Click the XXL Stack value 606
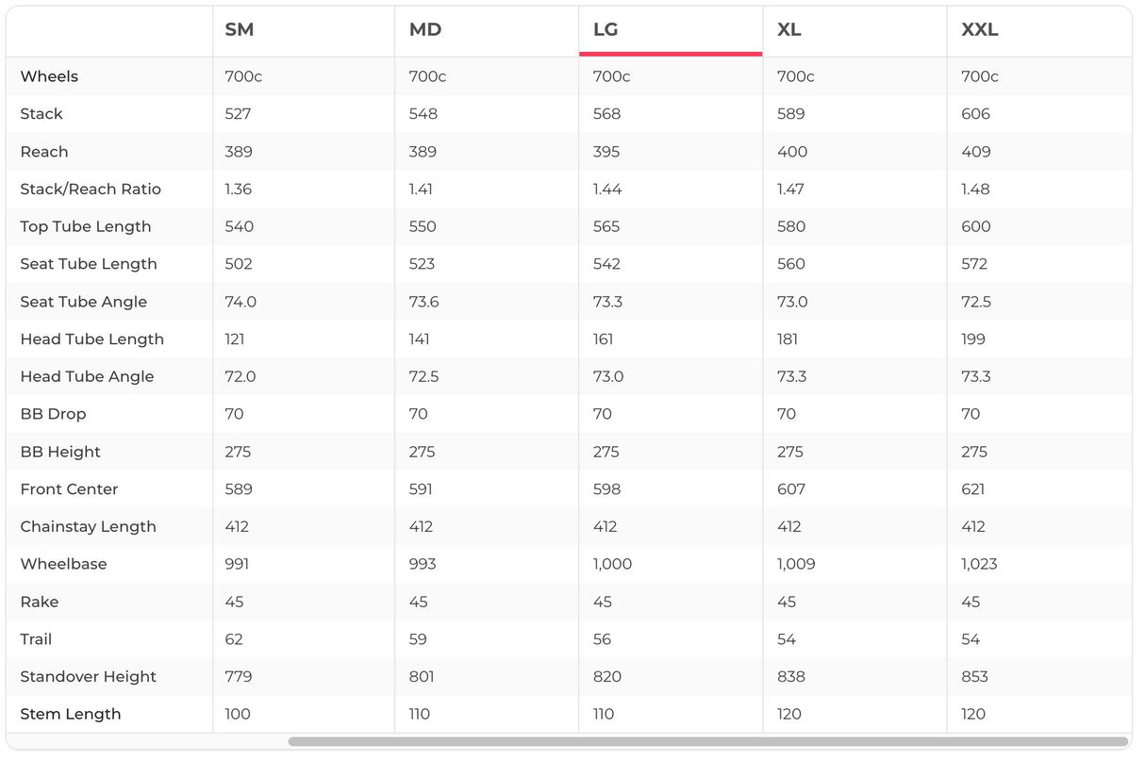Screen dimensions: 1145x760 click(x=975, y=114)
